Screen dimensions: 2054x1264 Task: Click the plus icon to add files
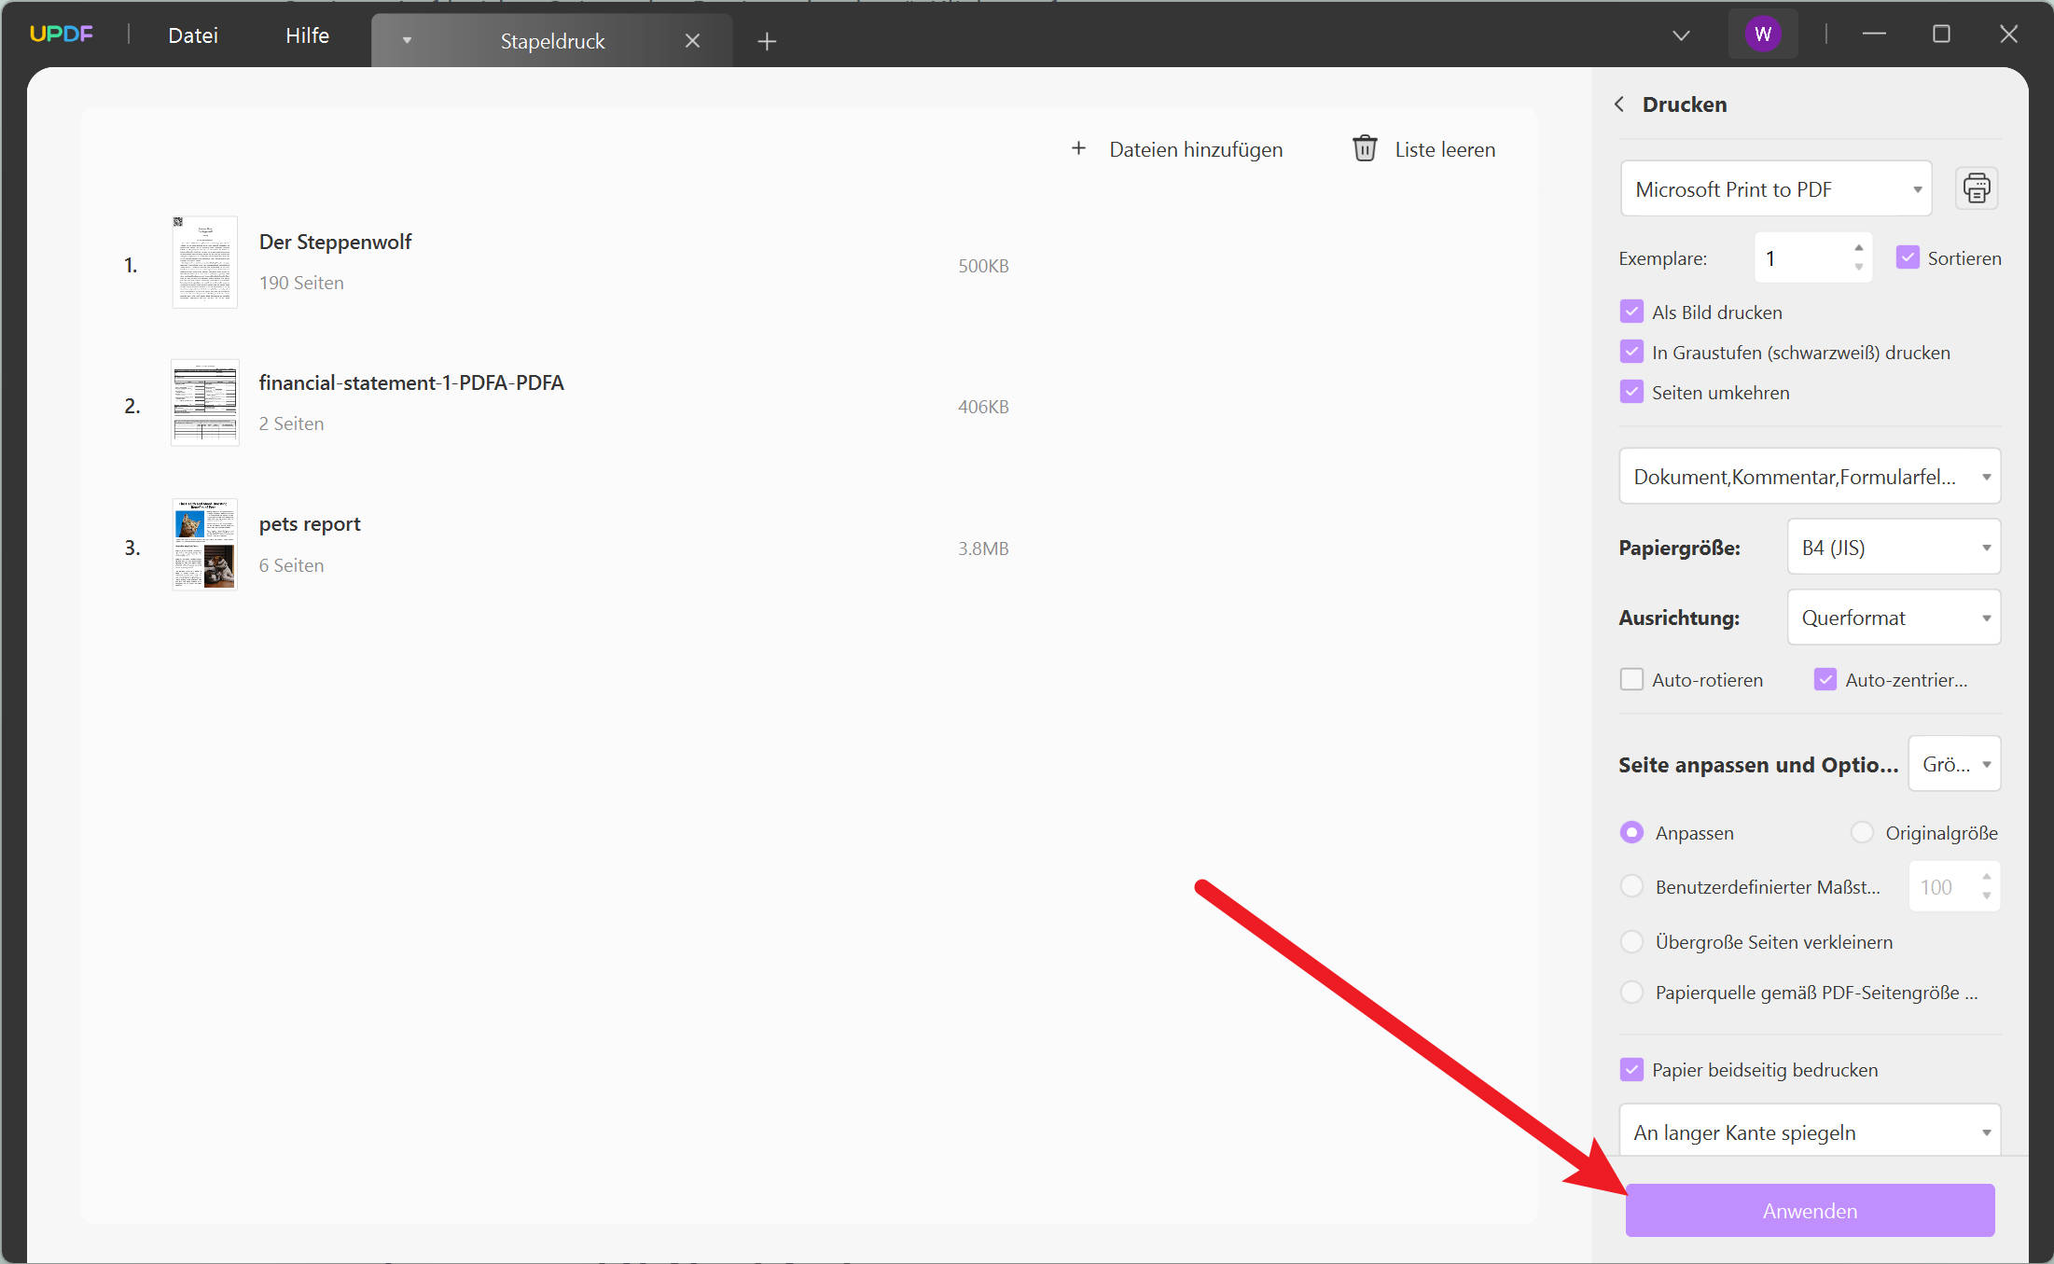point(1078,148)
